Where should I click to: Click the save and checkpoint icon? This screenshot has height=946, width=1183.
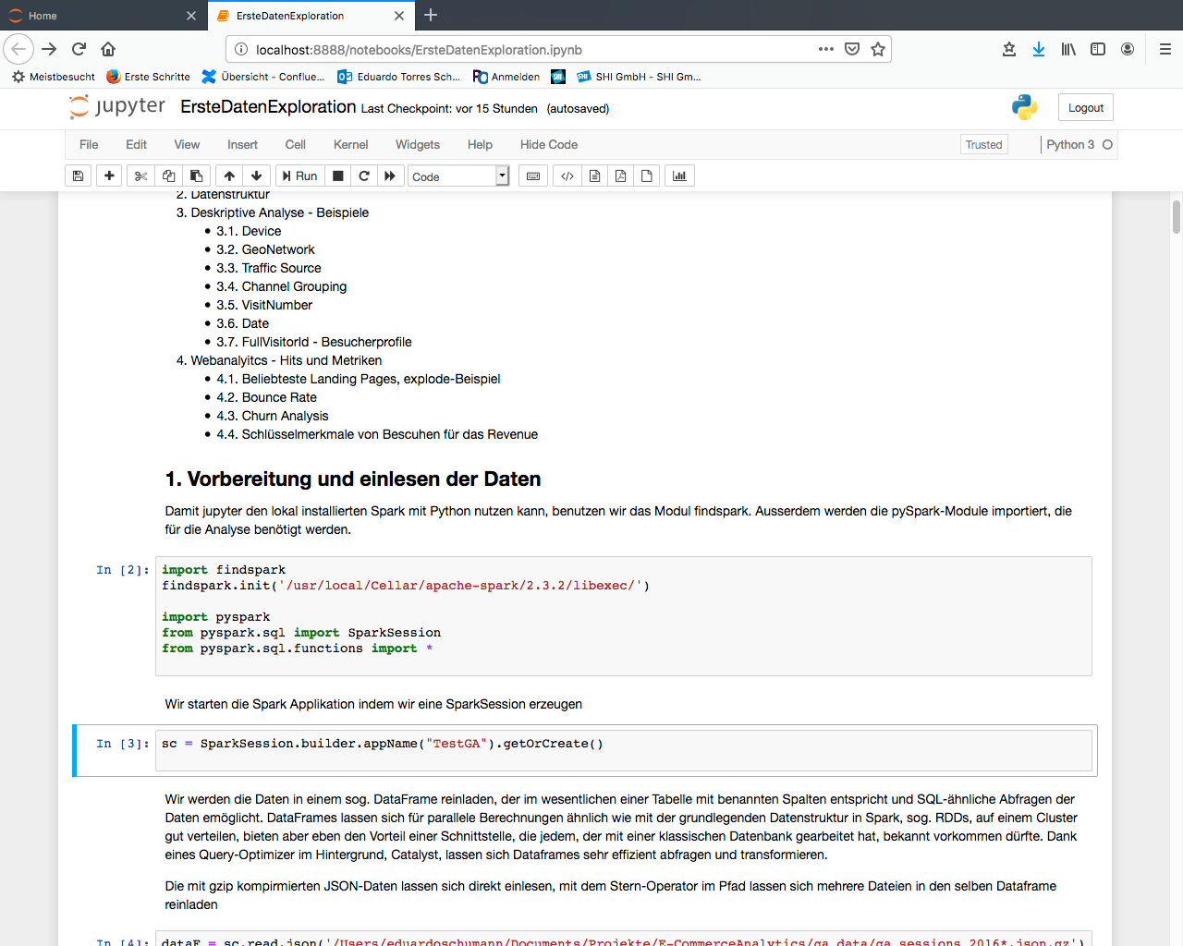[x=79, y=176]
